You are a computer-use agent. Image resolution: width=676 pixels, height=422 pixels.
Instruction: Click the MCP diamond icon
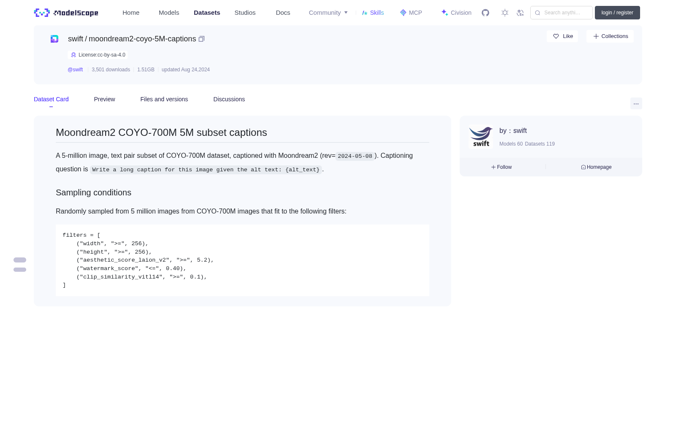403,13
